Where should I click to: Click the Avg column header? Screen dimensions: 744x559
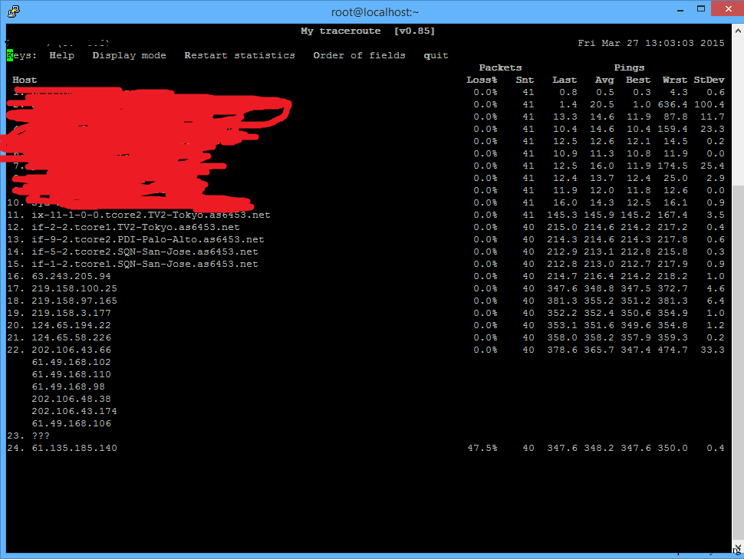604,80
